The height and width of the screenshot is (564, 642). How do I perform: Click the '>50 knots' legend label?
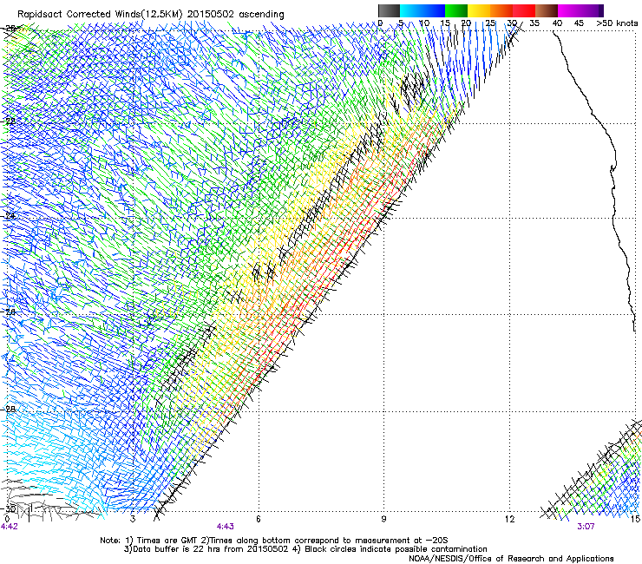[617, 23]
